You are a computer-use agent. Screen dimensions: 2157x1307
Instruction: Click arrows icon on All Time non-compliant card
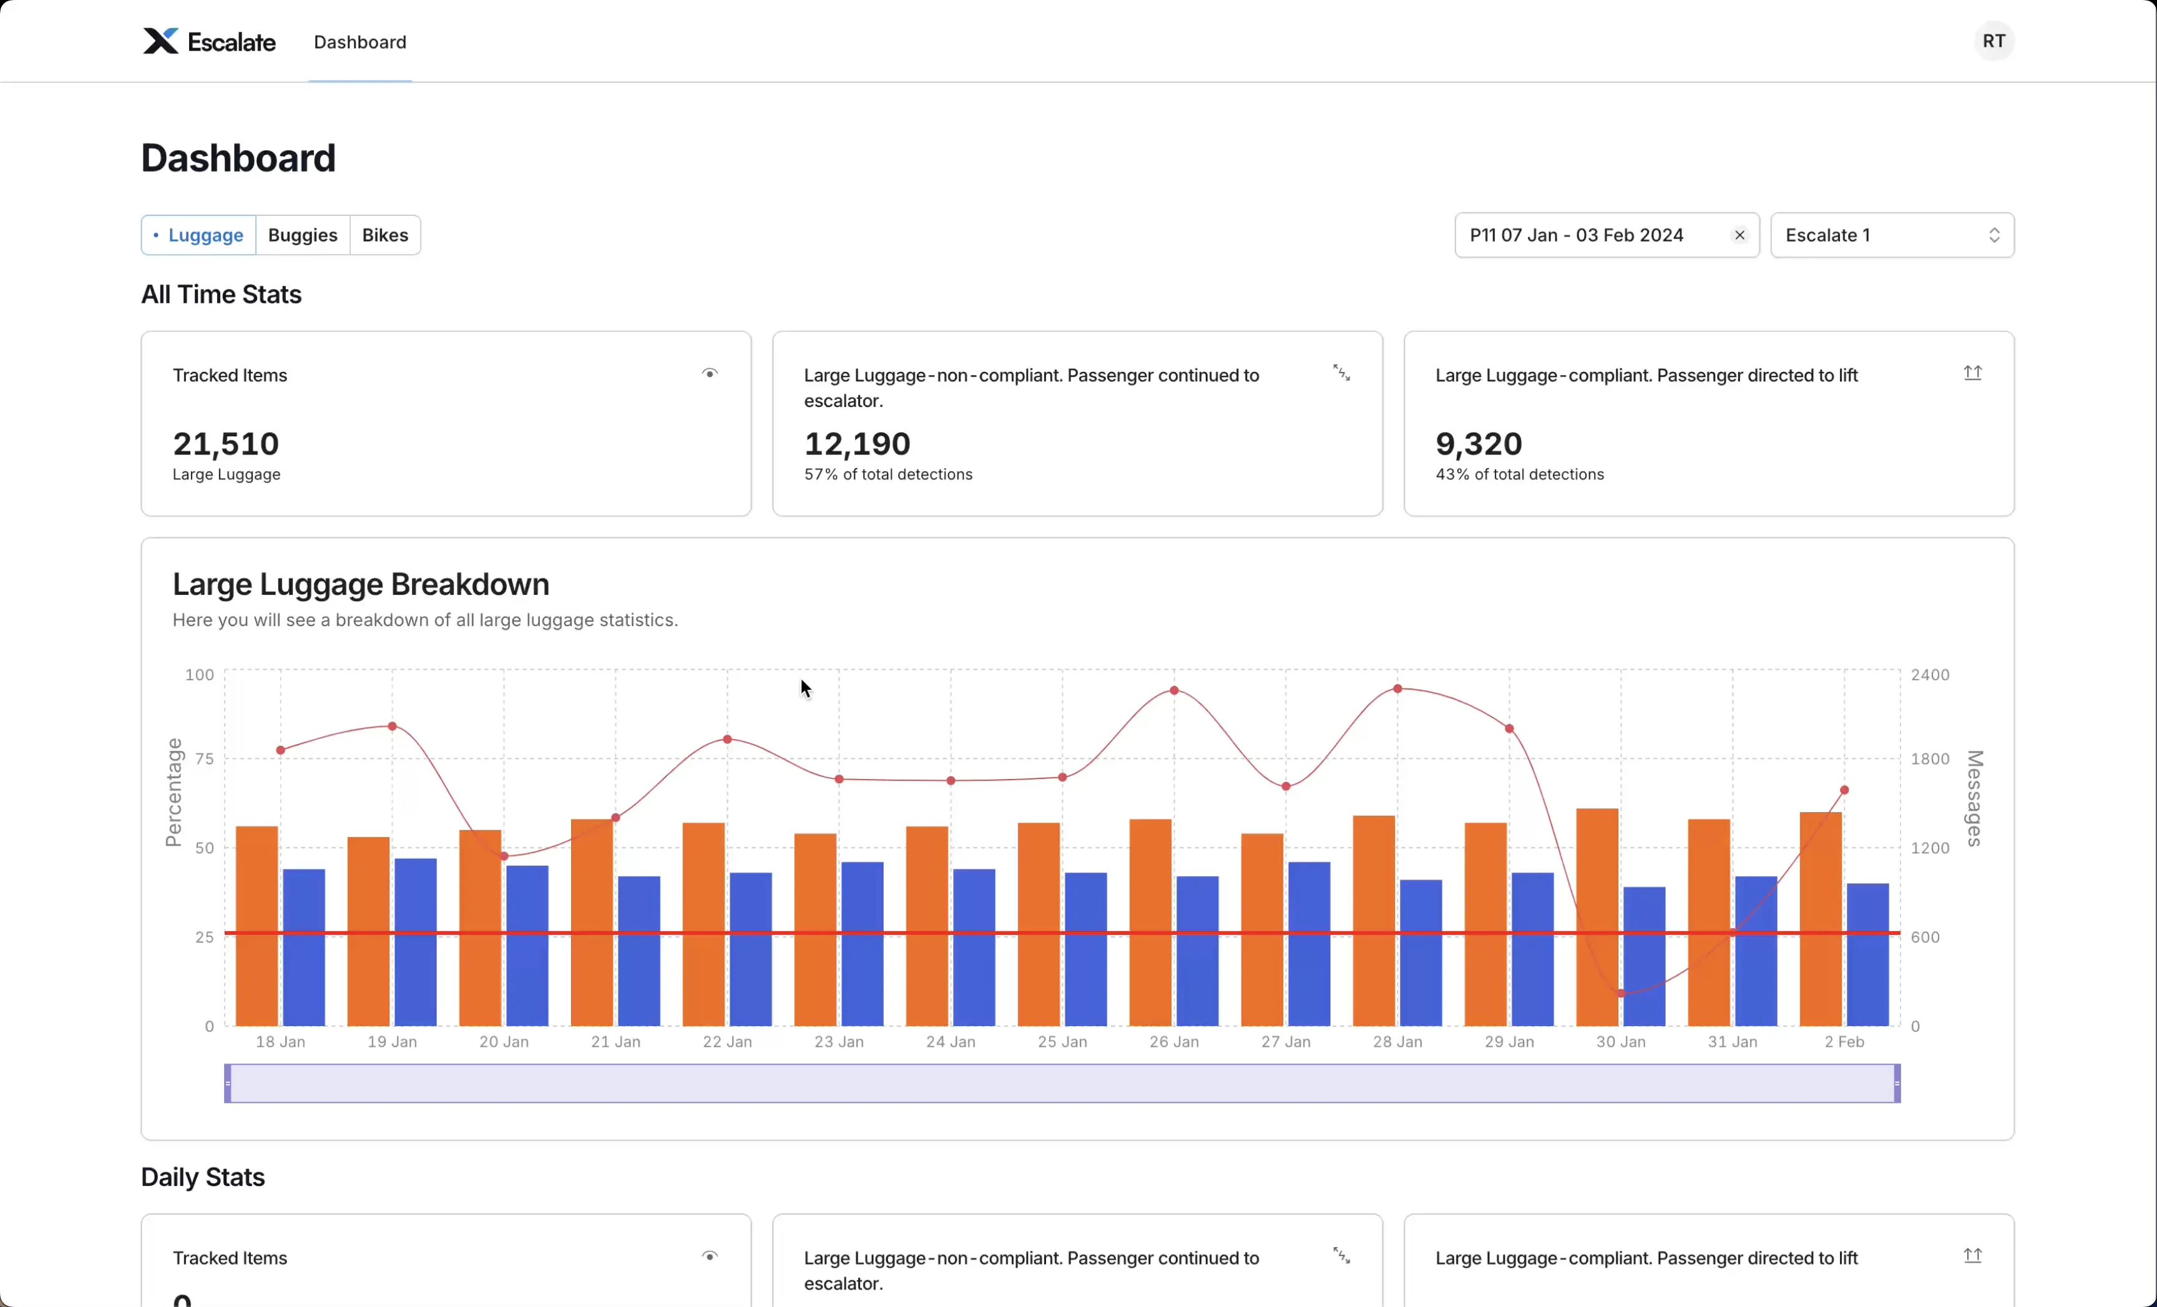pyautogui.click(x=1341, y=374)
